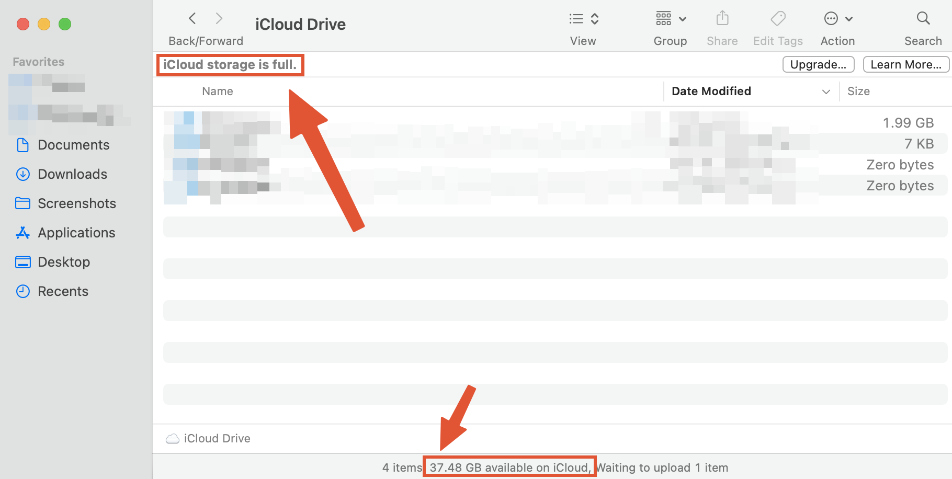Click the cloud icon in path bar
Image resolution: width=952 pixels, height=479 pixels.
coord(173,439)
